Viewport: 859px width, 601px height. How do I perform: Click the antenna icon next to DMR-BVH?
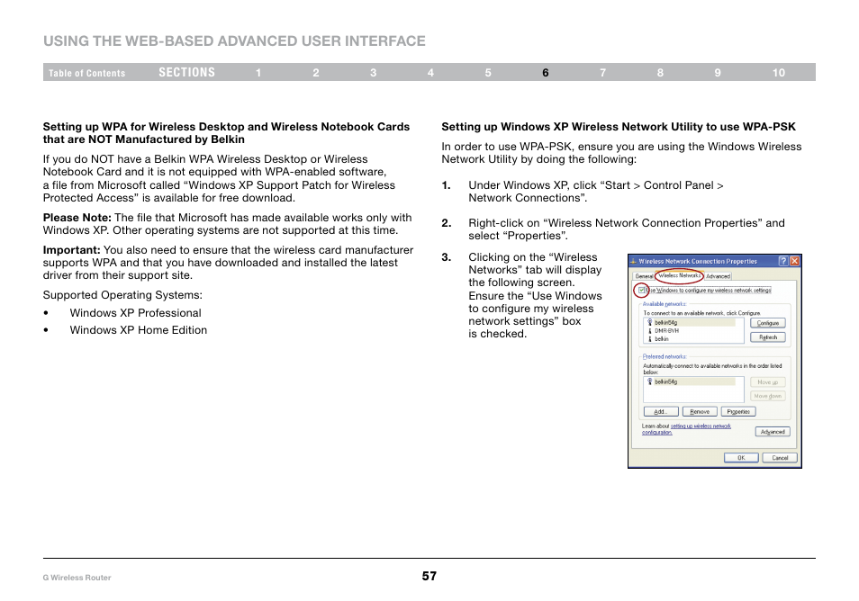[x=650, y=330]
